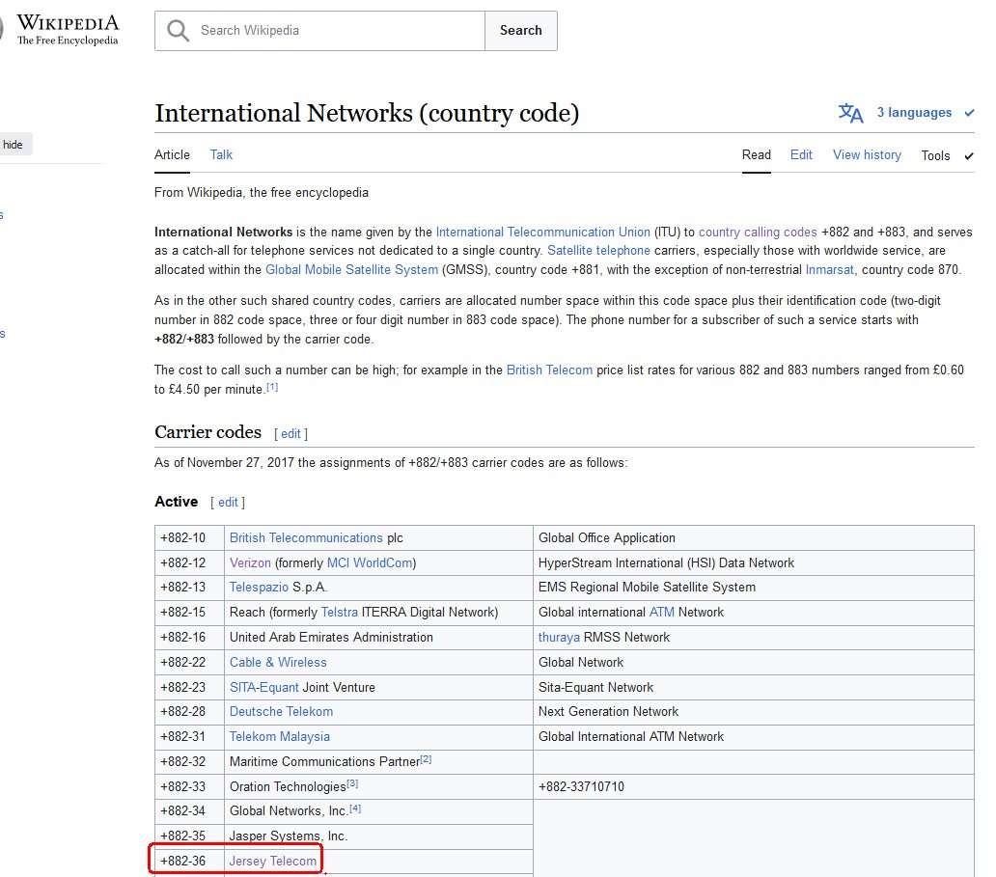Screen dimensions: 996x877
Task: Open the thuraya link
Action: [x=559, y=637]
